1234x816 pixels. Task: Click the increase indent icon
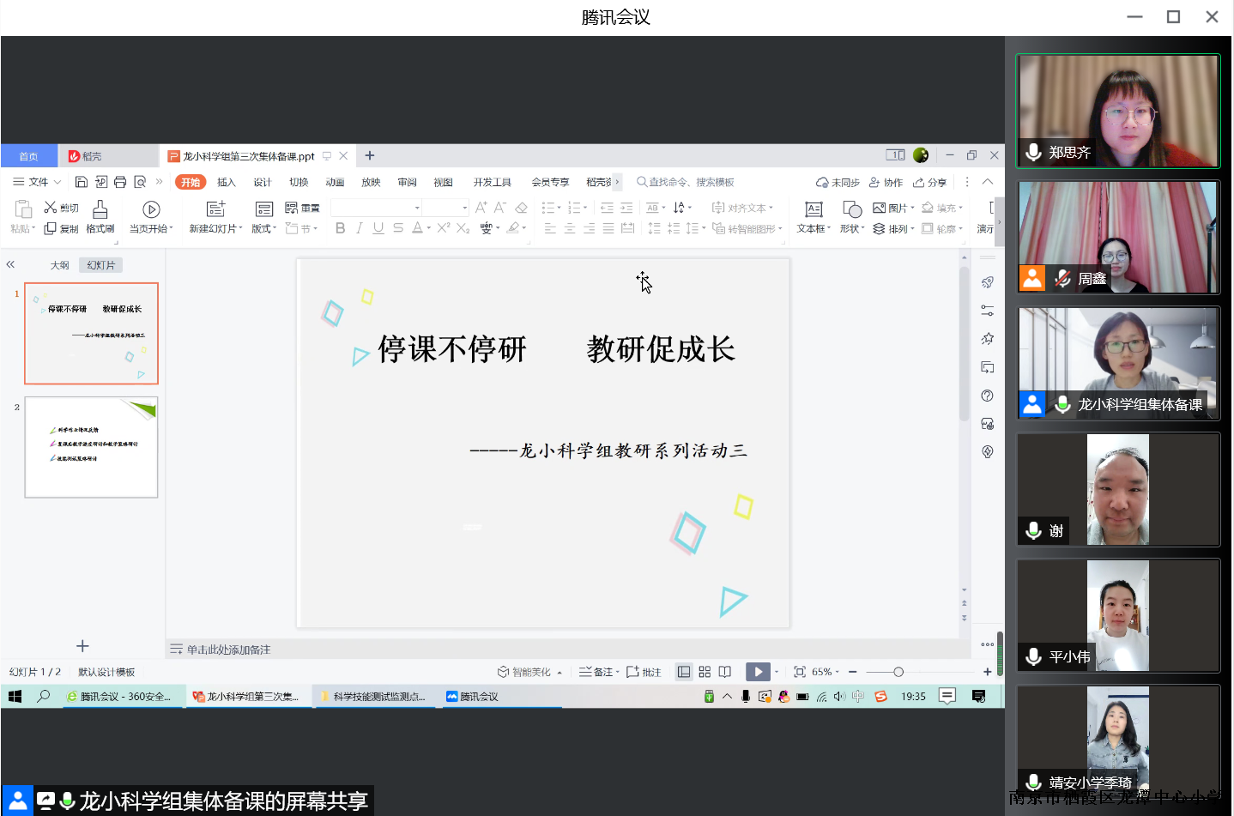[626, 208]
